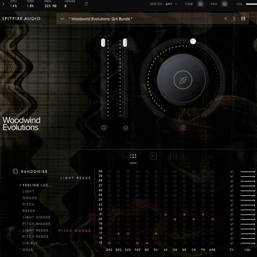Adjust the PAN knob
257x257 pixels.
pyautogui.click(x=225, y=4)
